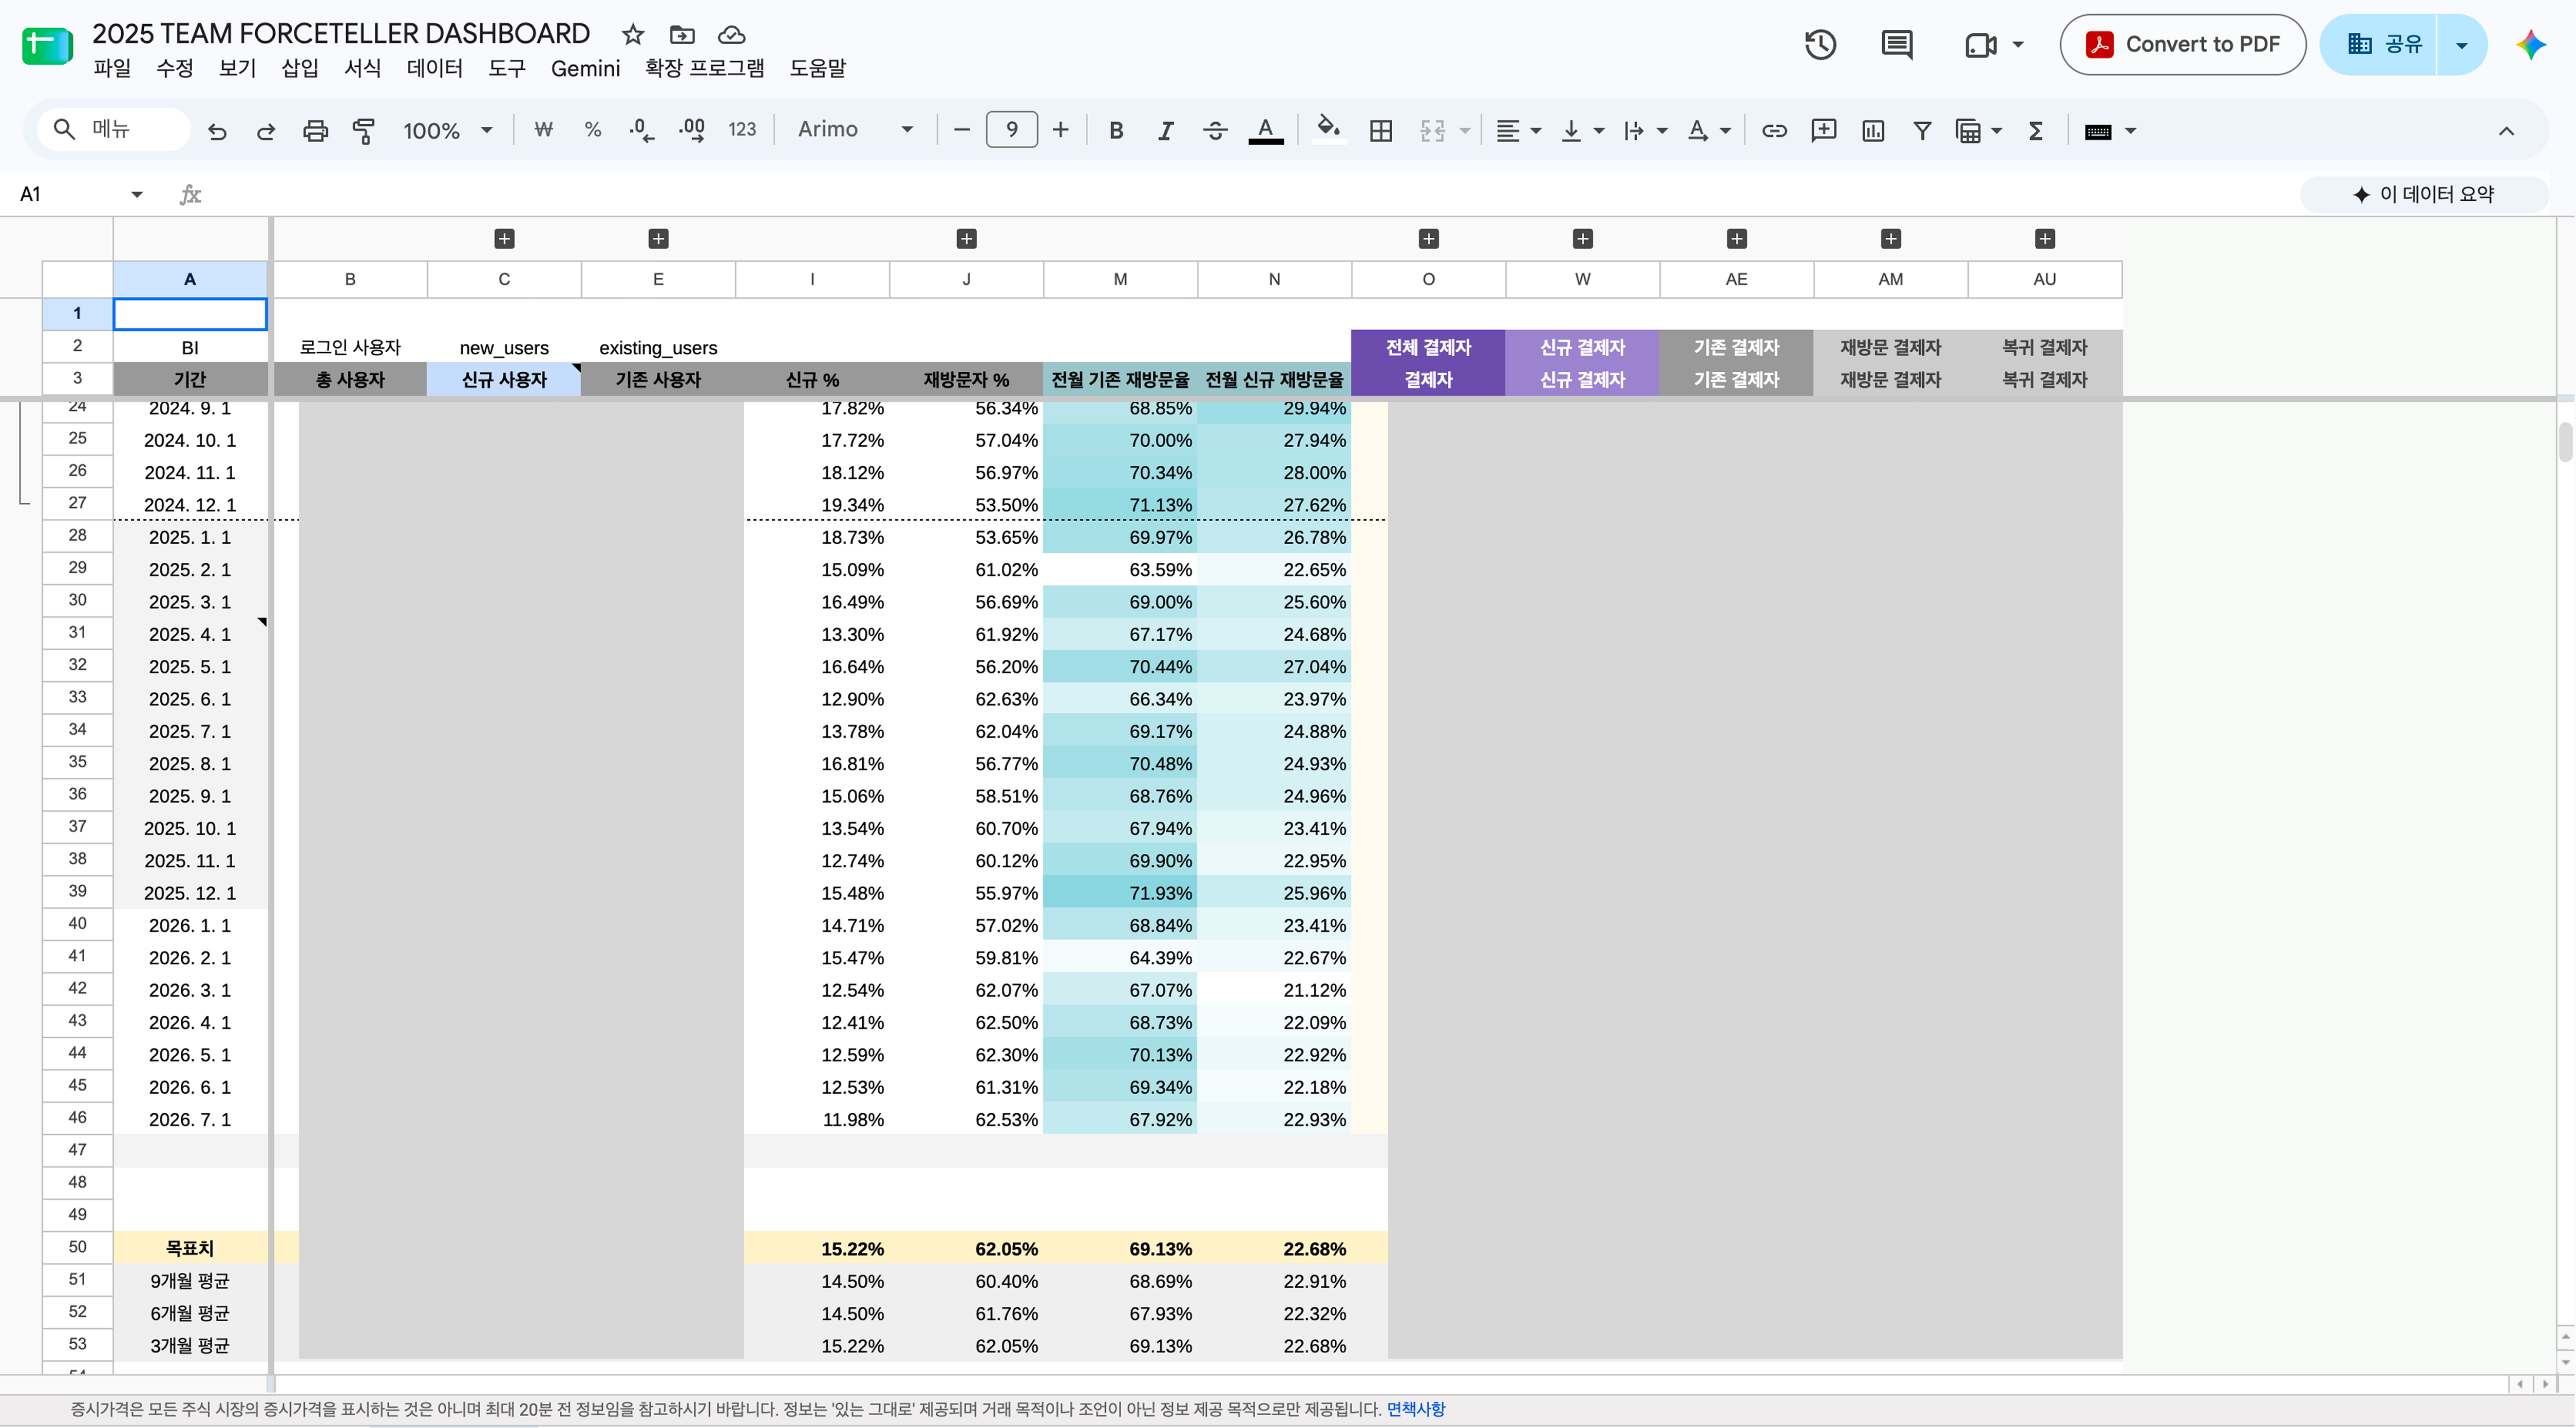Click the font size field showing 9
Viewport: 2576px width, 1428px height.
(1012, 130)
